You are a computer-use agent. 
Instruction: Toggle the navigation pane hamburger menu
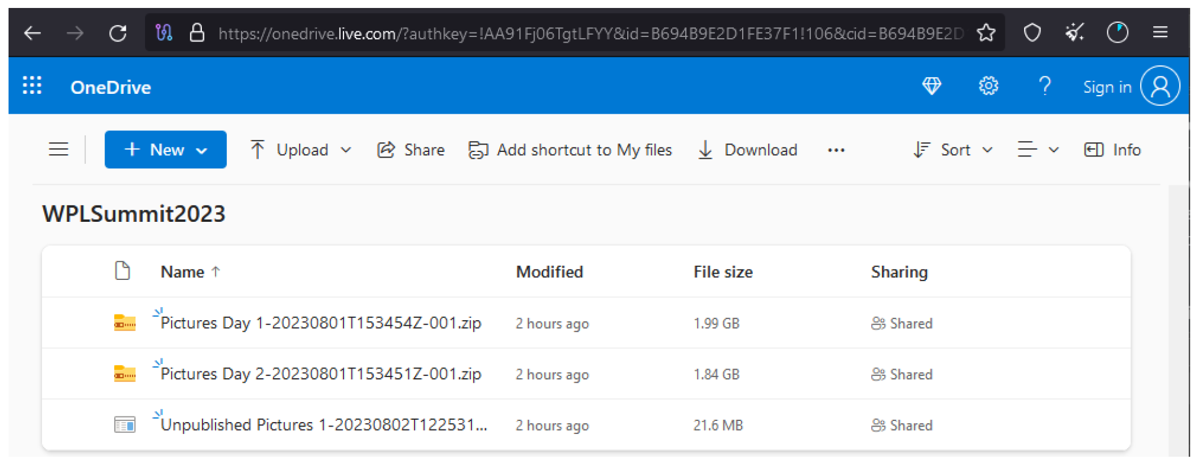[58, 150]
